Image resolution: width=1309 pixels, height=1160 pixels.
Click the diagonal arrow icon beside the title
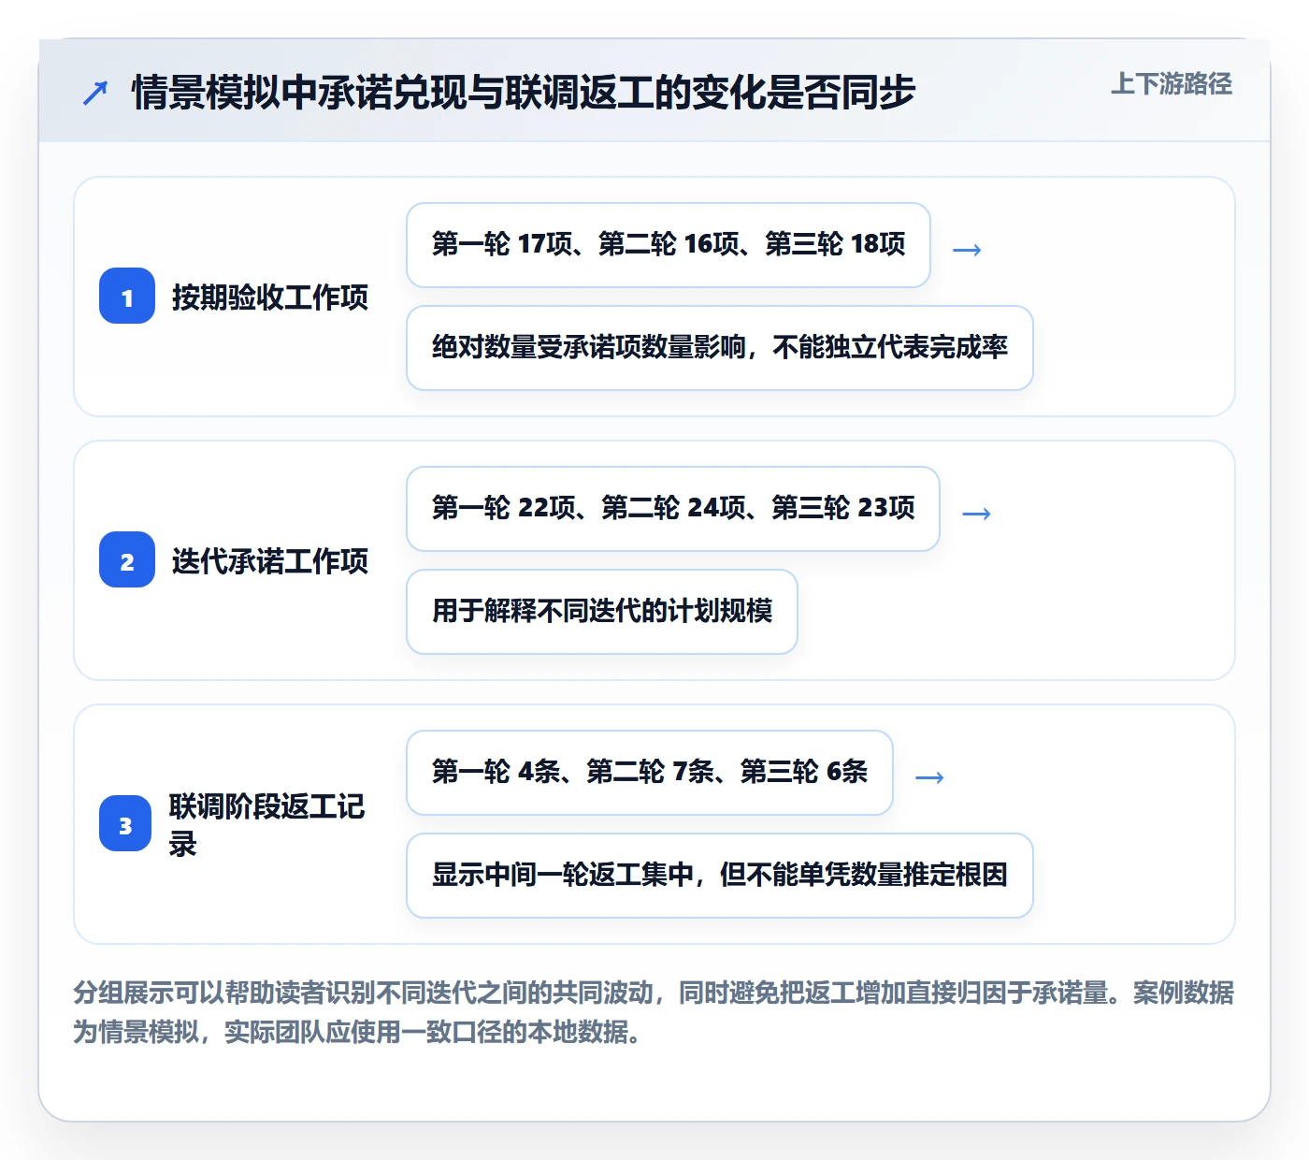coord(95,93)
